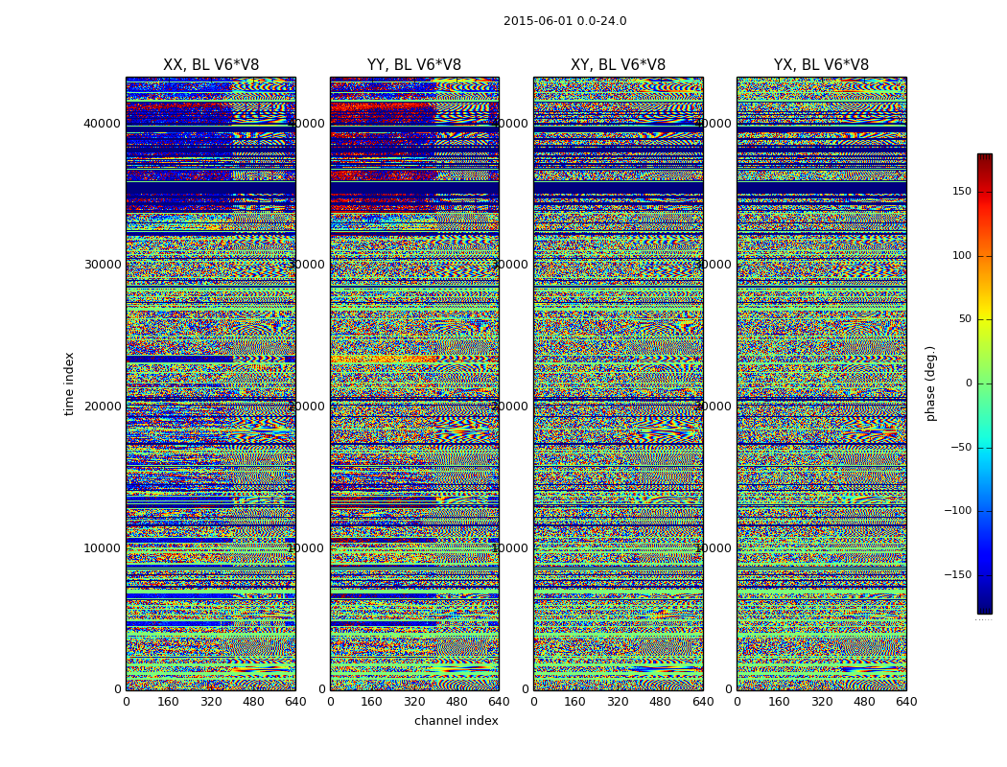1007x767 pixels.
Task: Click the colorbar tick label "−150"
Action: point(958,574)
